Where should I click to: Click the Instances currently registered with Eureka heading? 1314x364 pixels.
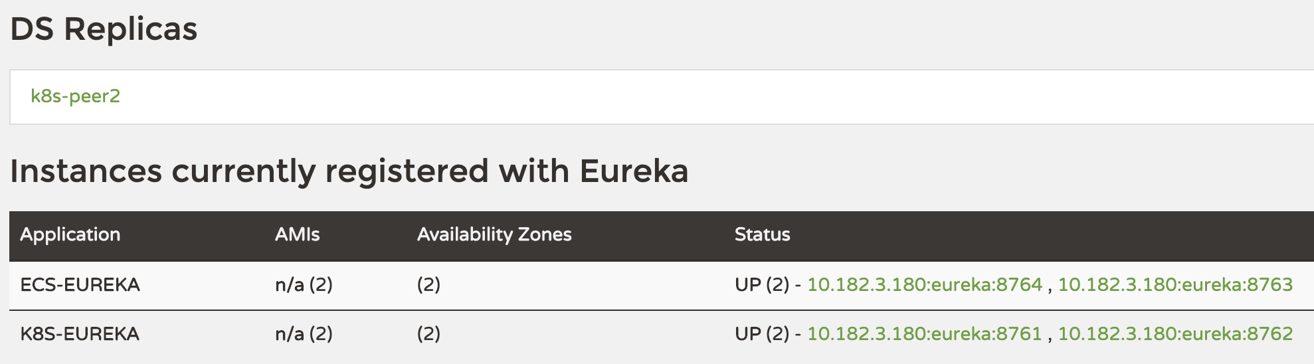(349, 171)
